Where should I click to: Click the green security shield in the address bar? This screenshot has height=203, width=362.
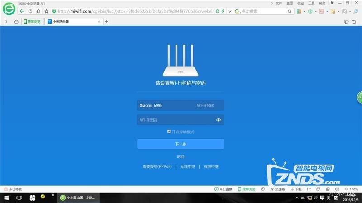[54, 11]
